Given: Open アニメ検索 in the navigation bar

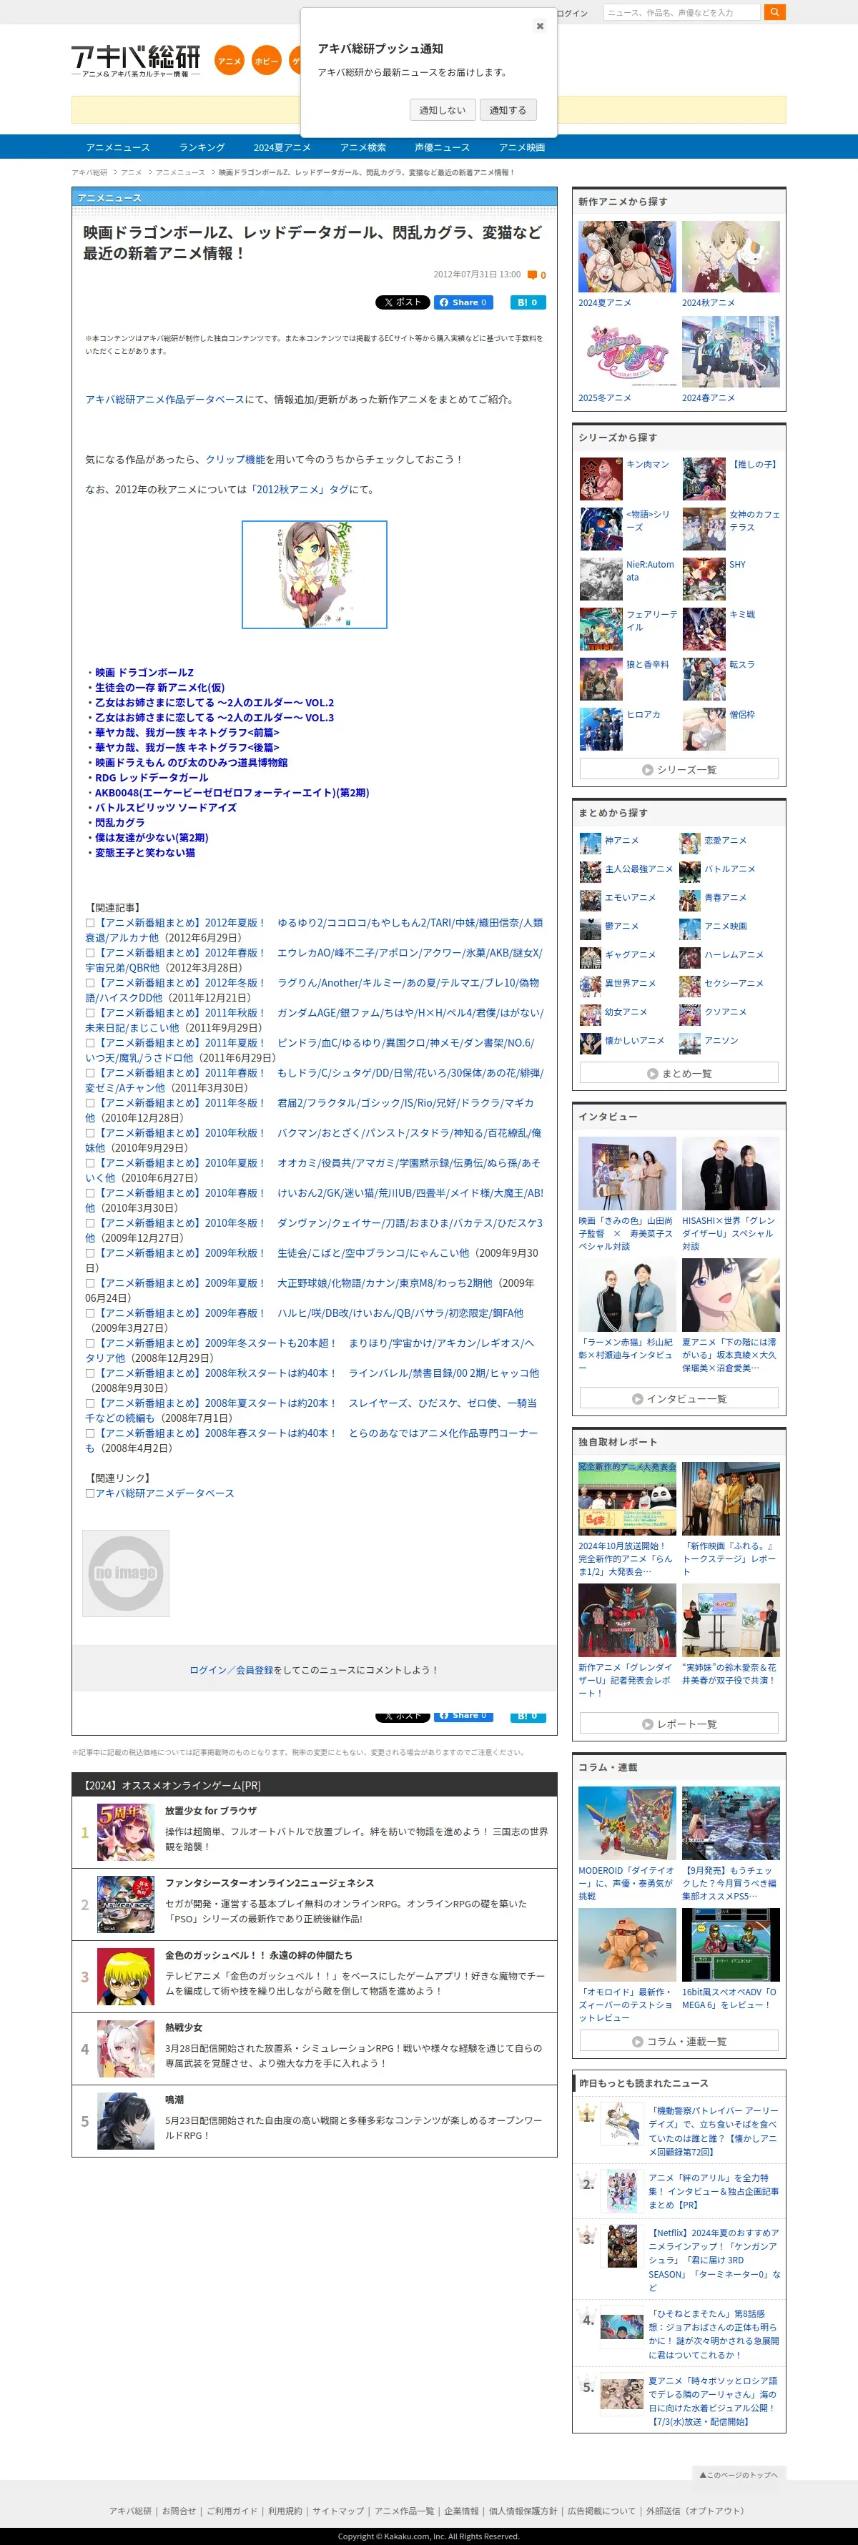Looking at the screenshot, I should point(363,147).
